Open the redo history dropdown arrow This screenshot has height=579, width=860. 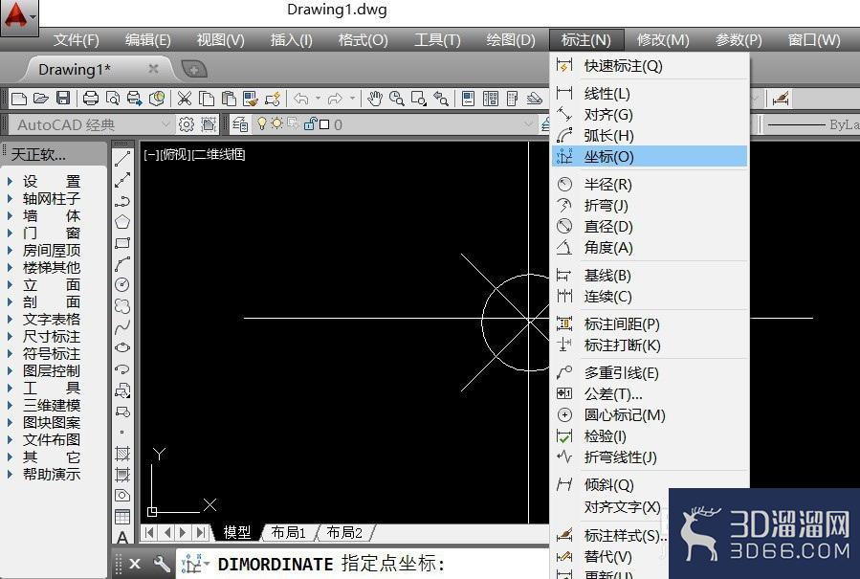[x=352, y=99]
